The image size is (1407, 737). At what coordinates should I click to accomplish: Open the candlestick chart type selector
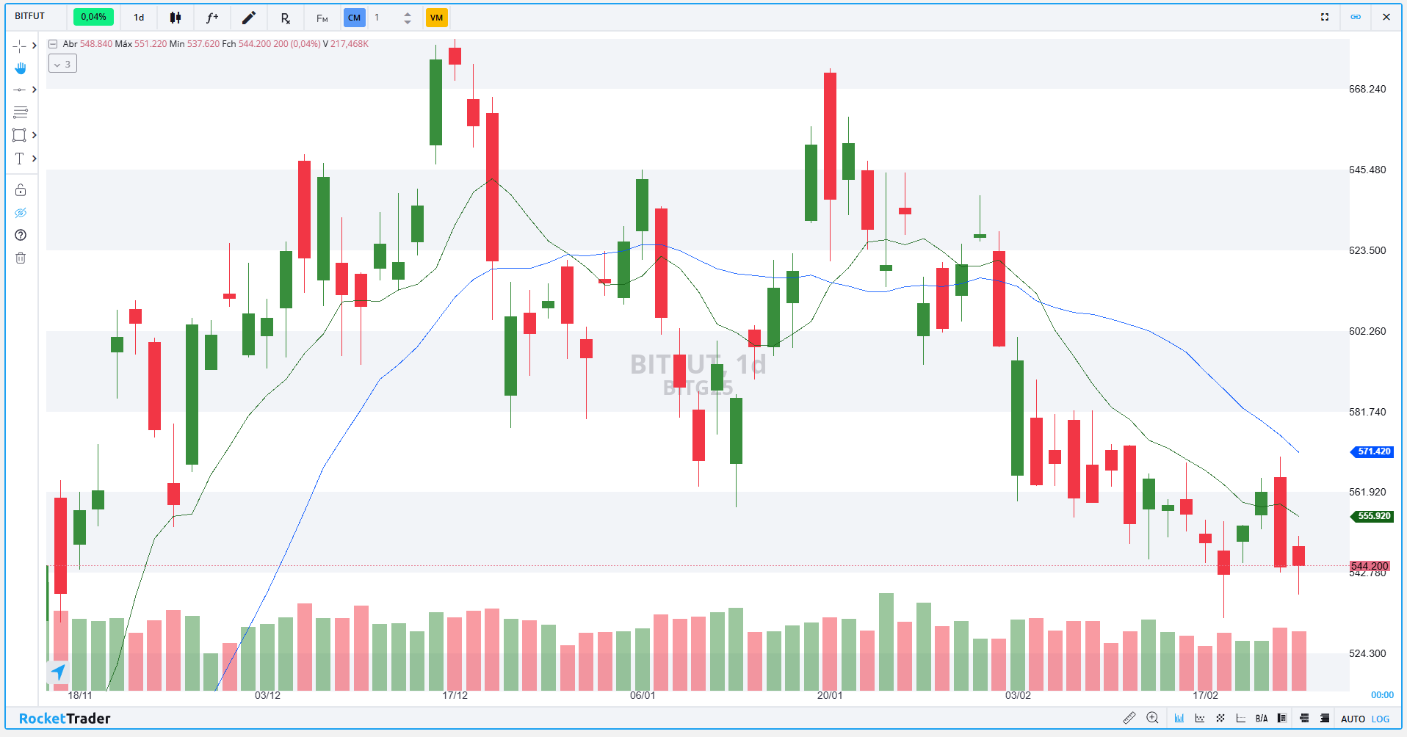tap(176, 18)
